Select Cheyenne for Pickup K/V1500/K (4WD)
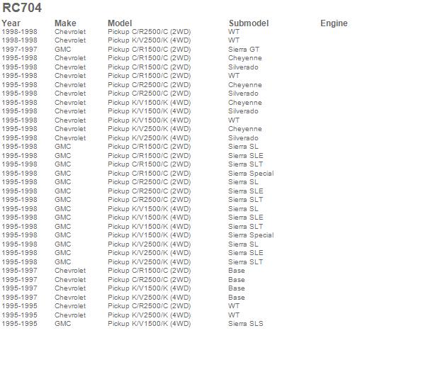The height and width of the screenshot is (372, 445). tap(245, 103)
